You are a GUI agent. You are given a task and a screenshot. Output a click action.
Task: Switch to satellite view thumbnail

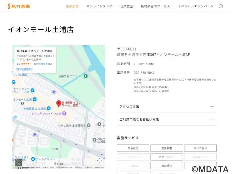pyautogui.click(x=18, y=163)
